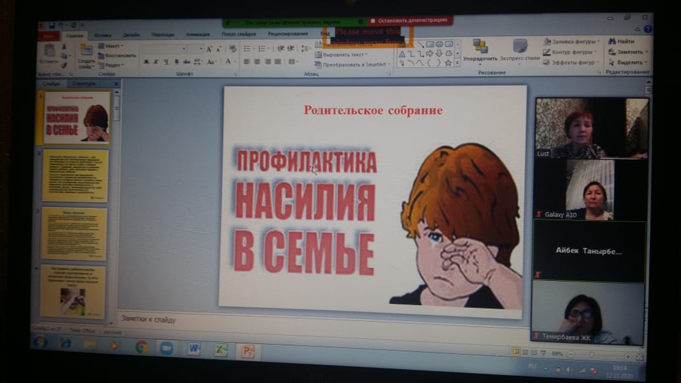Align text left in the paragraph group
This screenshot has width=681, height=383.
(247, 61)
